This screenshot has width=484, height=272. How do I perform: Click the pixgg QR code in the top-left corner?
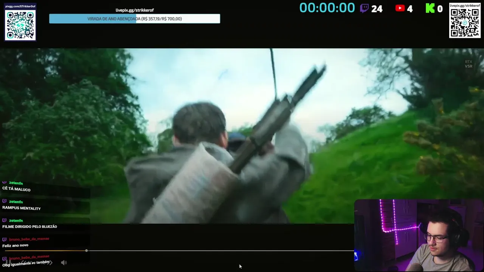tap(20, 25)
